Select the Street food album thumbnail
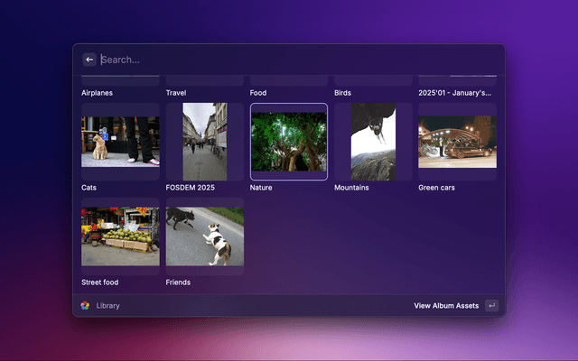 [120, 236]
